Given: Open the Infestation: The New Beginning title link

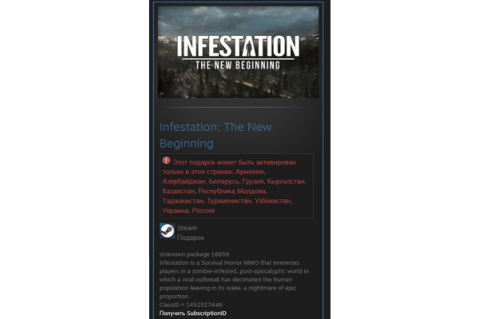Looking at the screenshot, I should (216, 135).
